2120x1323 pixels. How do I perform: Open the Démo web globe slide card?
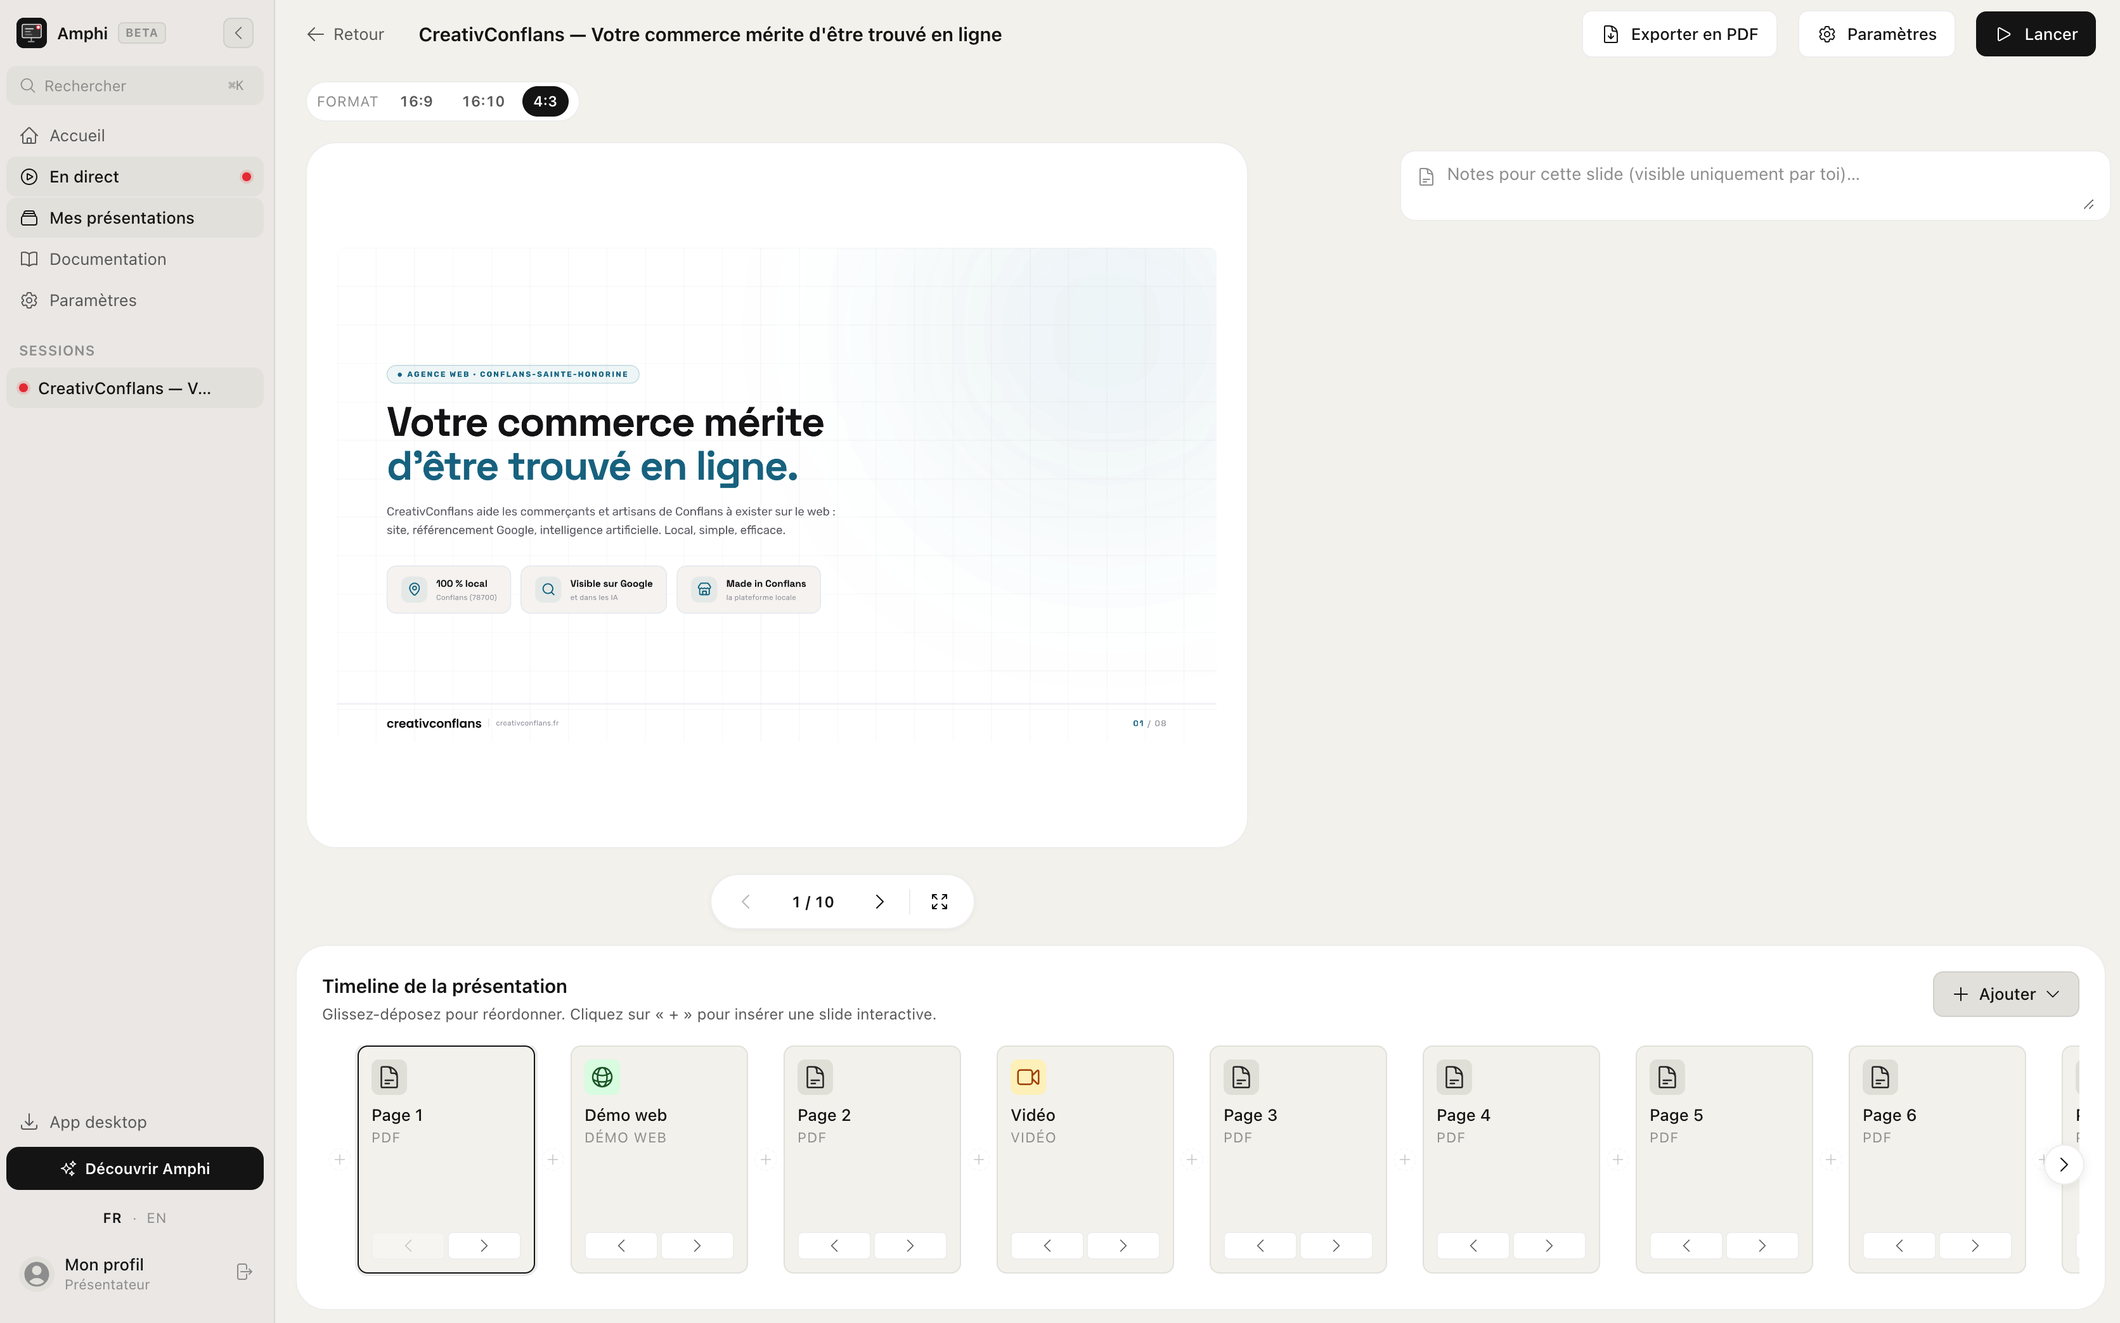click(x=659, y=1158)
